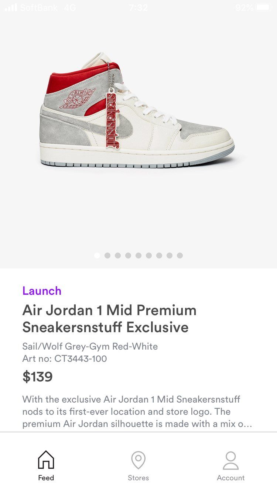Jump to the last image page dot
This screenshot has width=277, height=494.
pos(180,256)
